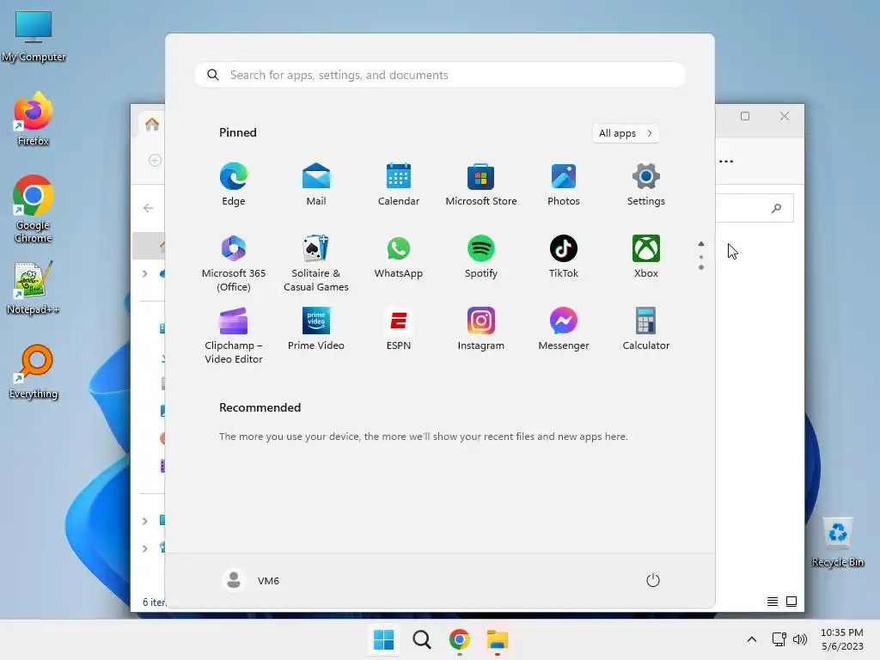Open Messenger

[x=564, y=329]
